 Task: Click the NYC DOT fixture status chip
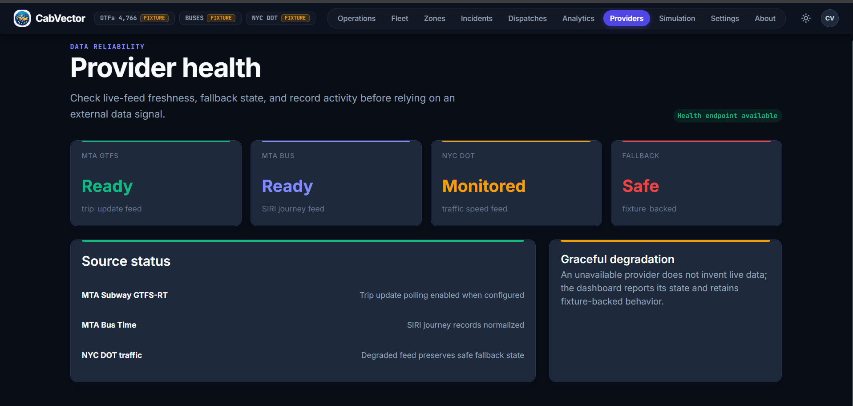281,18
